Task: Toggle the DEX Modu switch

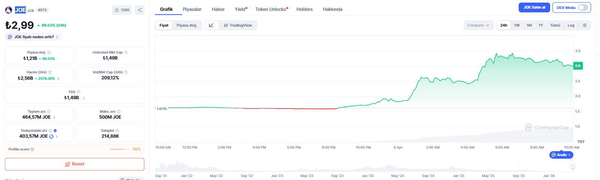Action: point(582,7)
